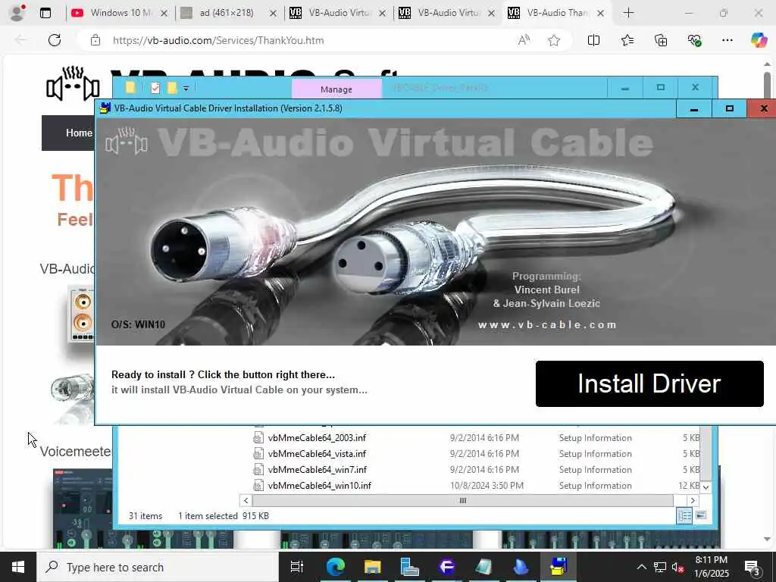Maximize the VB-Audio installer window
776x582 pixels.
(730, 109)
